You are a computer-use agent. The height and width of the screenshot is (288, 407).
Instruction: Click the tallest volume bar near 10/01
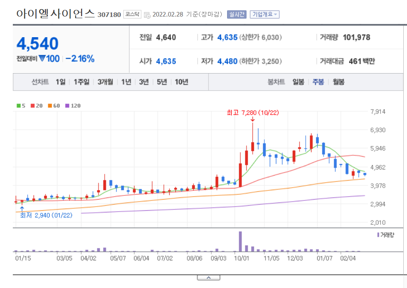tap(240, 241)
